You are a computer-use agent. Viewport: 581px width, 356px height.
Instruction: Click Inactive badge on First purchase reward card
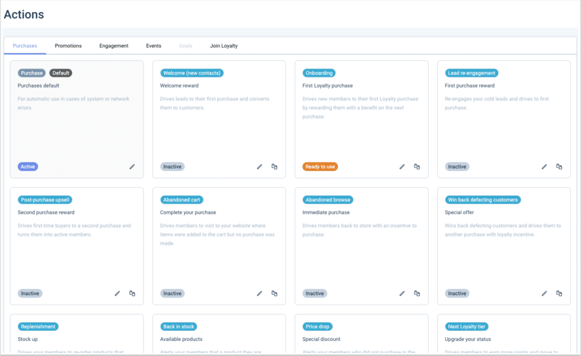(457, 167)
